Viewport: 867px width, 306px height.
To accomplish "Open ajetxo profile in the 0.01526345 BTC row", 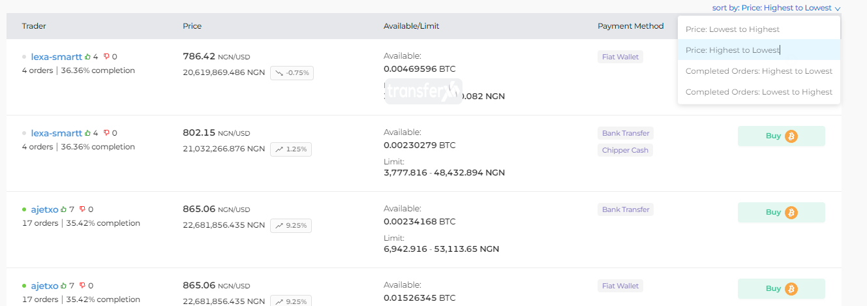I will pos(45,286).
